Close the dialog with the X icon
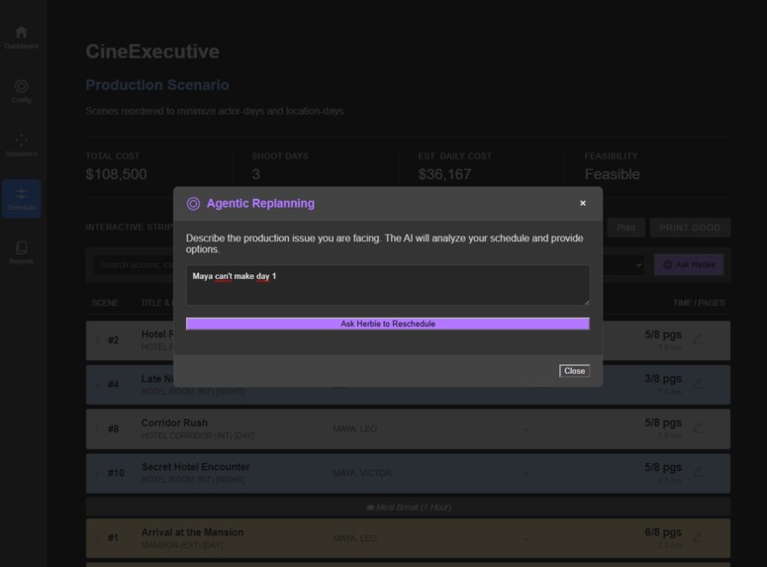Image resolution: width=767 pixels, height=567 pixels. [583, 203]
